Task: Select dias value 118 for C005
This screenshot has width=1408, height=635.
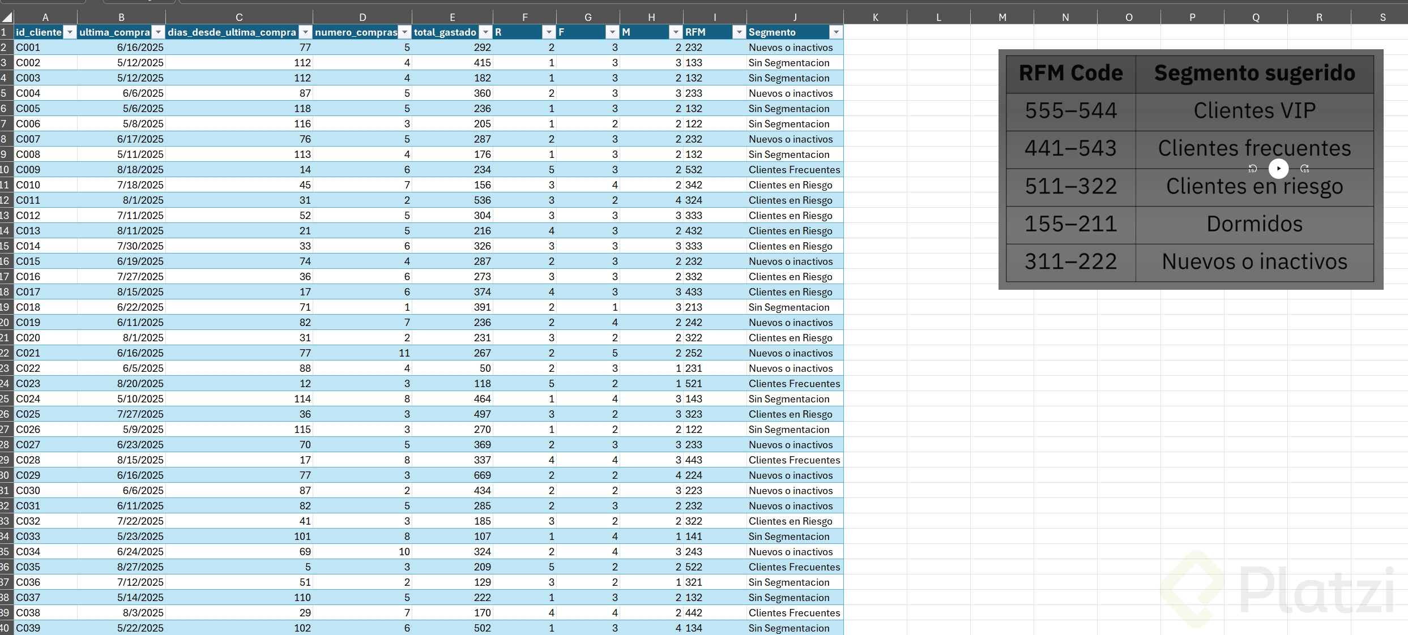Action: [x=239, y=109]
